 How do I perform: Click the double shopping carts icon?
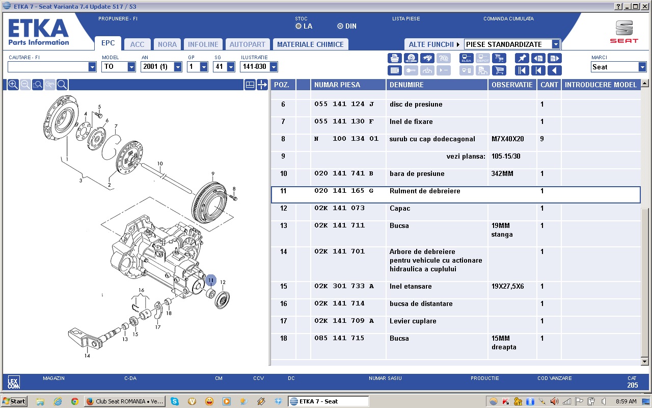[x=499, y=58]
